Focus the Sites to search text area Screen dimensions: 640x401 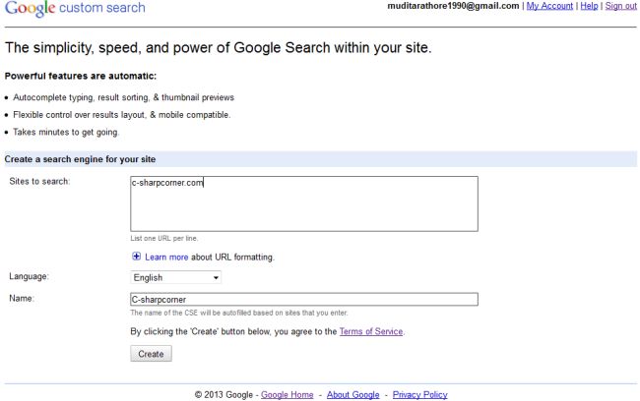(303, 203)
